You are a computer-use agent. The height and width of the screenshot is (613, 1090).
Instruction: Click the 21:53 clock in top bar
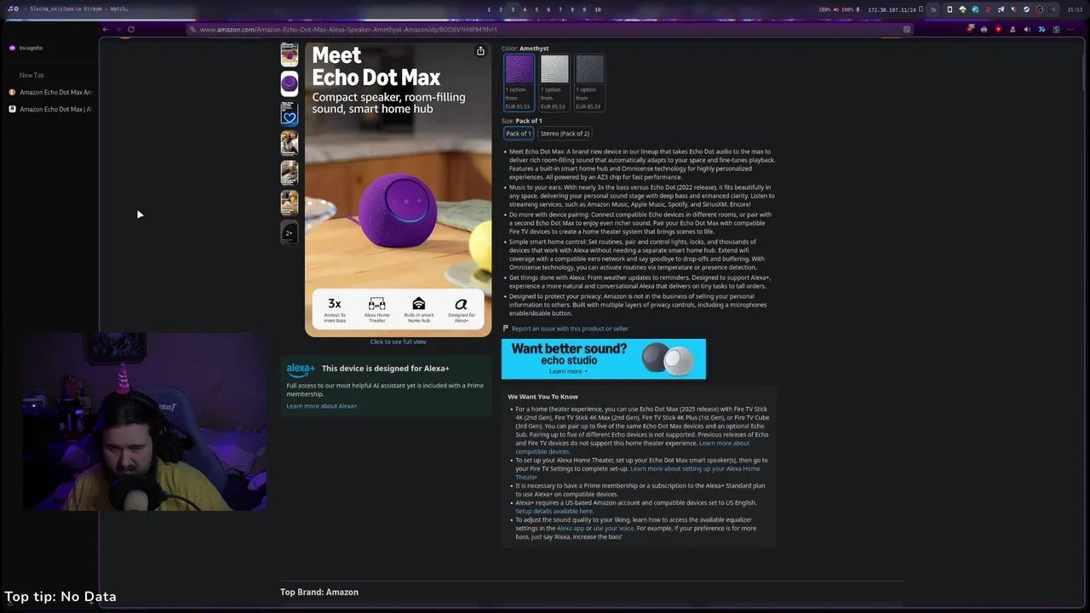click(1075, 9)
